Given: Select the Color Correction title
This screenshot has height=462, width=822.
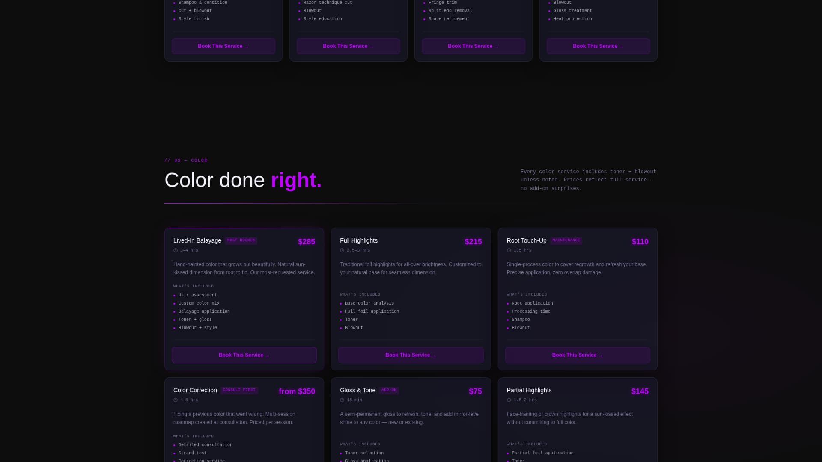Looking at the screenshot, I should point(195,390).
